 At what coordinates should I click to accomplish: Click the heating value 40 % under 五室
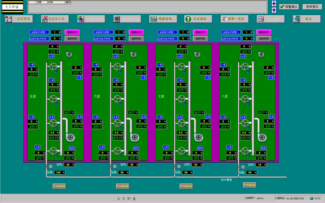point(70,165)
